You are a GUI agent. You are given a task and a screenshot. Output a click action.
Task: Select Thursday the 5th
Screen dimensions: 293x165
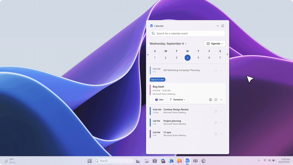pyautogui.click(x=198, y=58)
